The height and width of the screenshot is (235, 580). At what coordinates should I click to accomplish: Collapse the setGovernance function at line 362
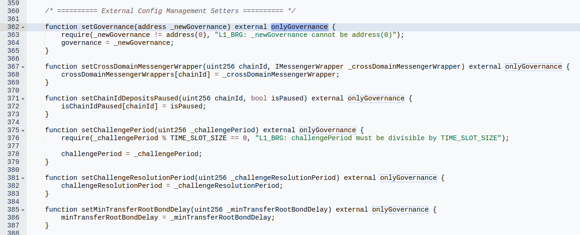(23, 28)
